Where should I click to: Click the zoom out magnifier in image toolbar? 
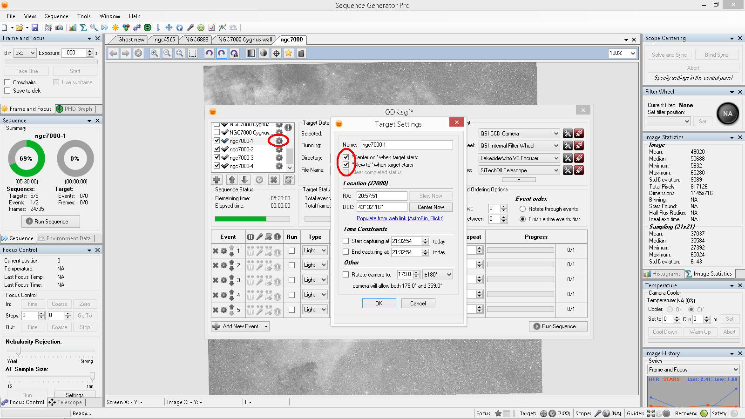tap(167, 53)
